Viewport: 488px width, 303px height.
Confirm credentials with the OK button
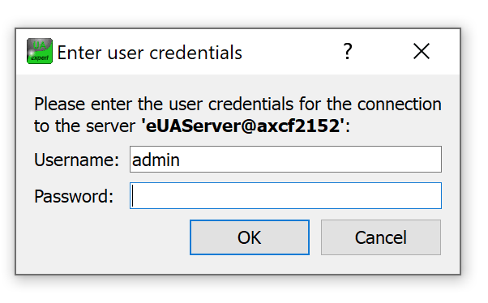(x=250, y=237)
